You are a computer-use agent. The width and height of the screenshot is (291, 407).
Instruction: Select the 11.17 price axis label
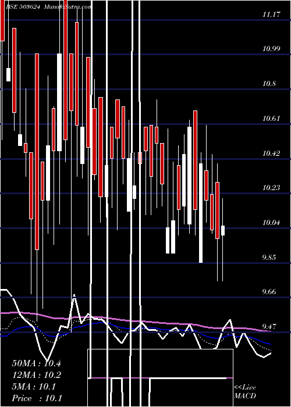coord(271,15)
